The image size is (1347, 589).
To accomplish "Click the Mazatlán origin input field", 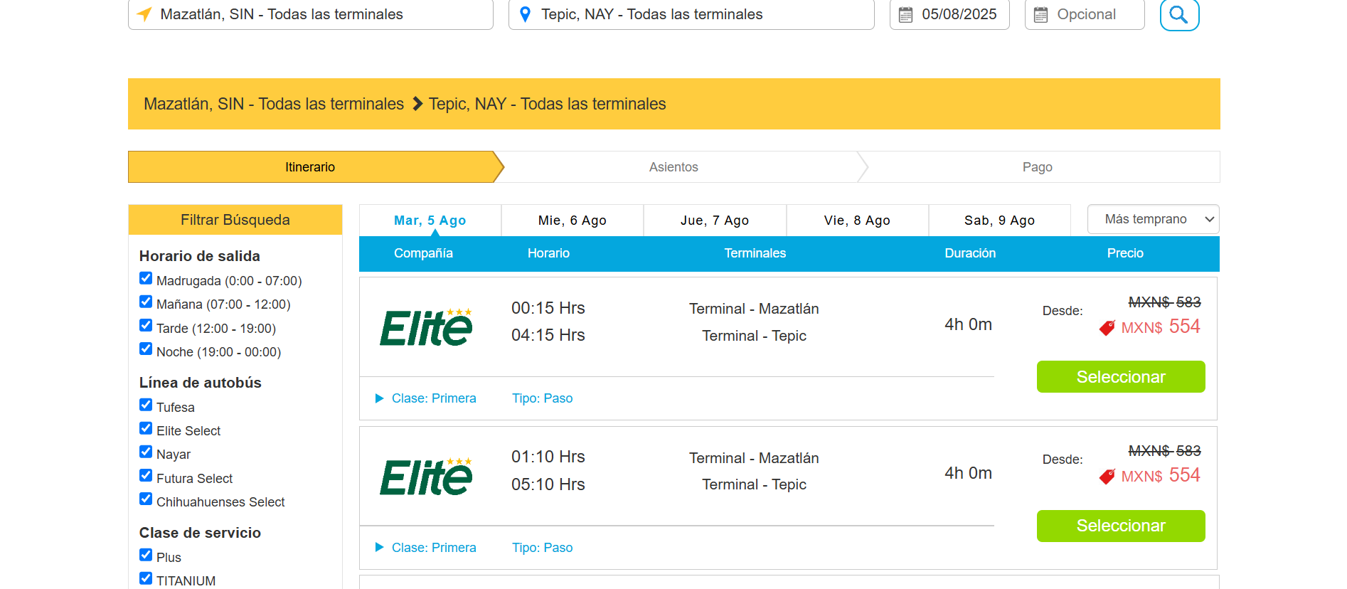I will point(311,14).
